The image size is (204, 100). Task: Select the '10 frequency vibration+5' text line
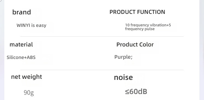[148, 25]
